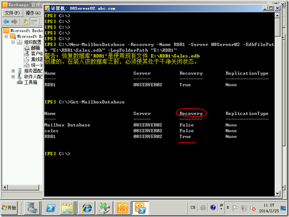Launch Internet Explorer from taskbar
The image size is (289, 217).
(x=87, y=208)
